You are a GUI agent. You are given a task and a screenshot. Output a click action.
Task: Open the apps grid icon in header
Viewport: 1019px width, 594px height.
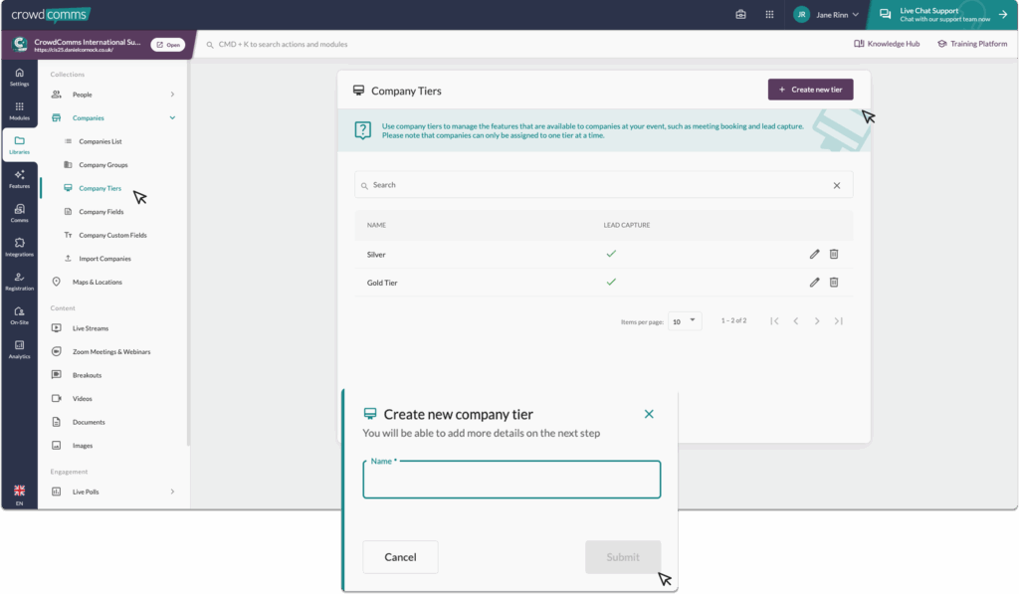coord(769,15)
